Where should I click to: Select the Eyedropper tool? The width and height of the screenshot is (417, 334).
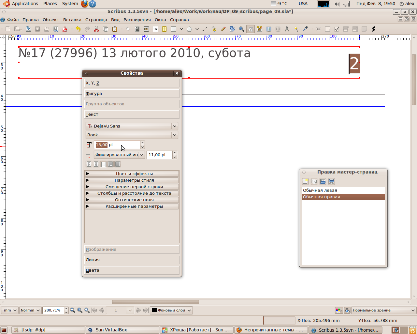tap(305, 29)
